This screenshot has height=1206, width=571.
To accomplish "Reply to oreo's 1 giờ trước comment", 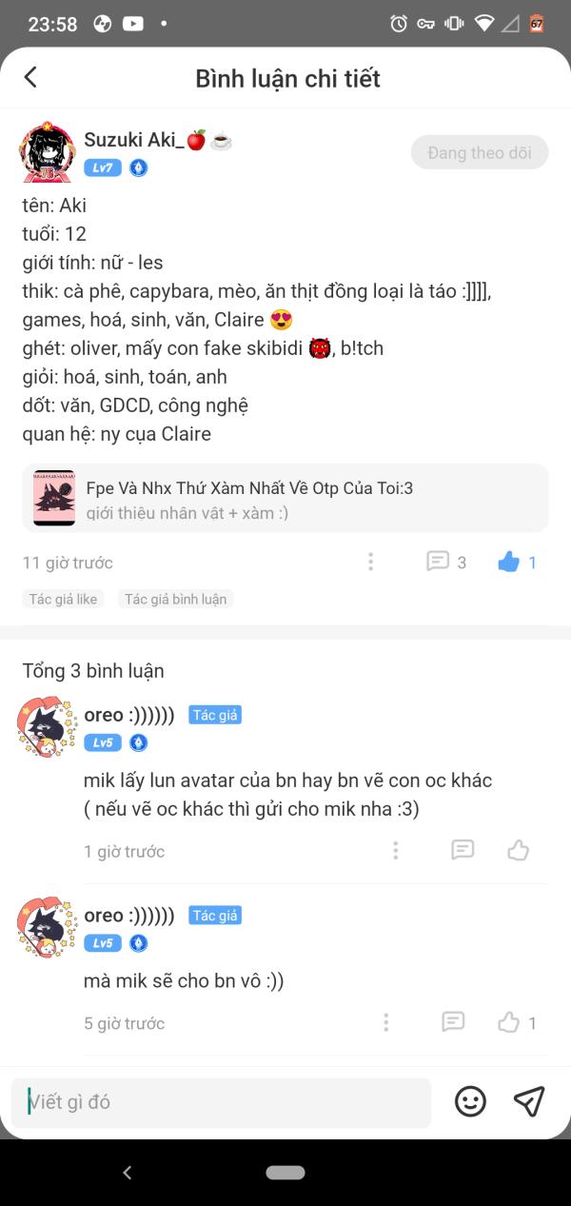I will tap(463, 850).
